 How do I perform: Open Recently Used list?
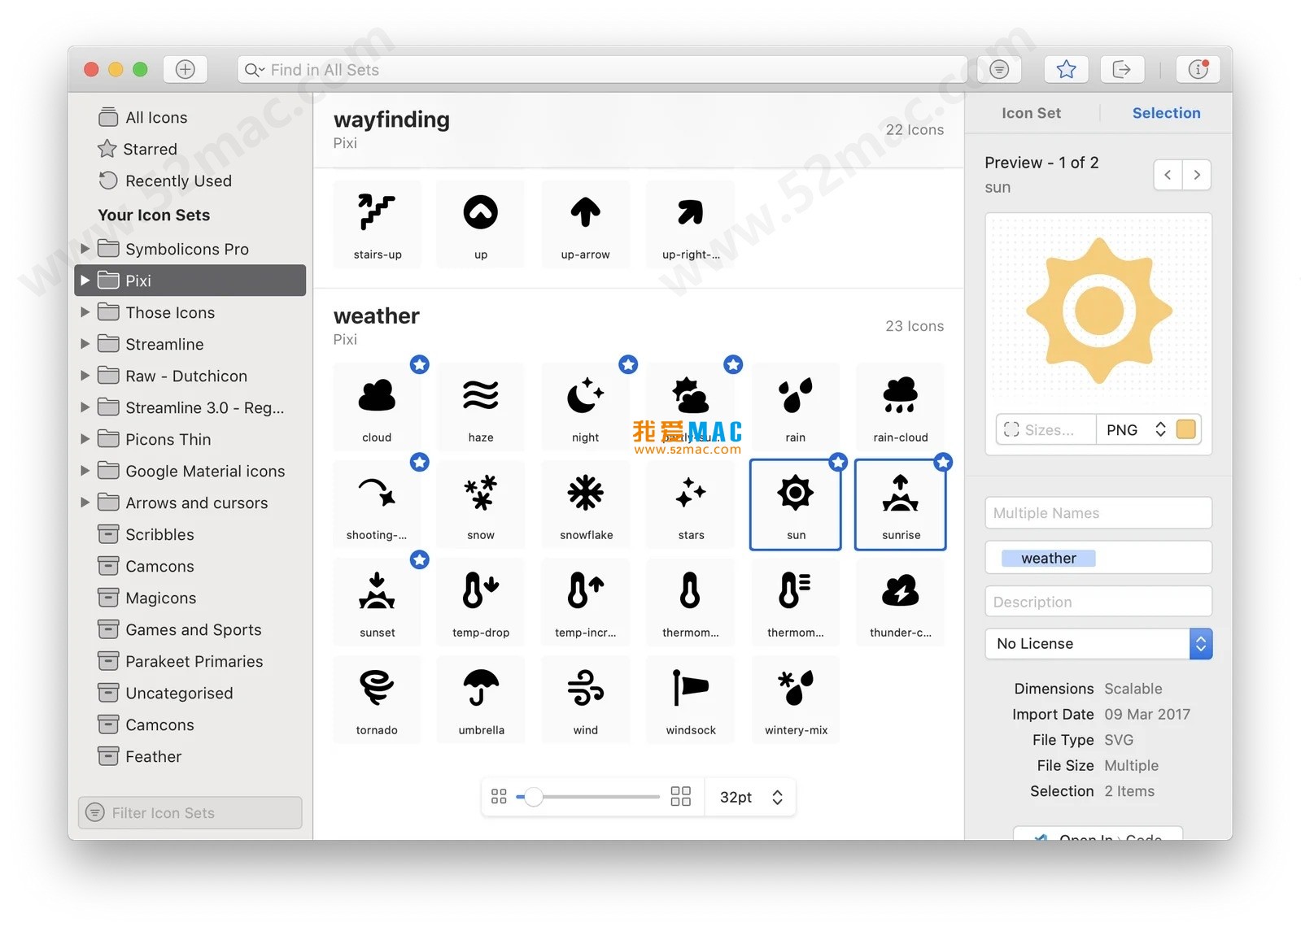pos(189,181)
